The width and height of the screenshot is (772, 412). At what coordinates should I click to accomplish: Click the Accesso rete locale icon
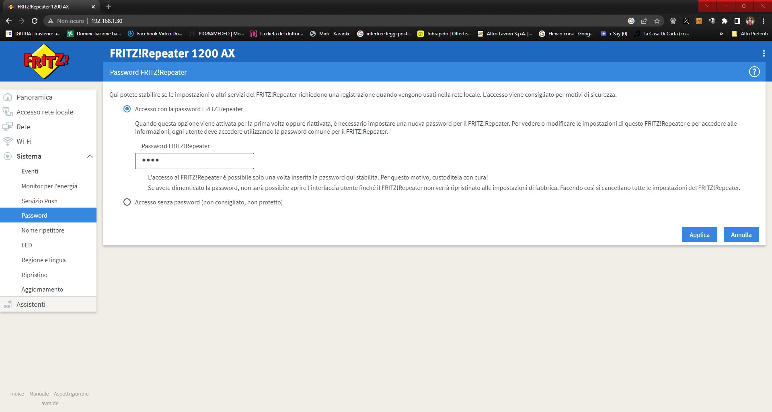pyautogui.click(x=8, y=112)
